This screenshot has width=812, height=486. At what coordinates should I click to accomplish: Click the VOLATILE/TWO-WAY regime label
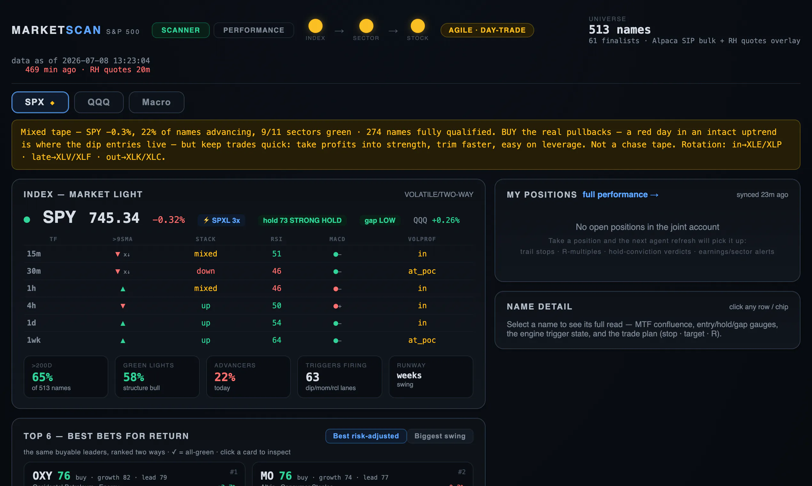(x=439, y=194)
